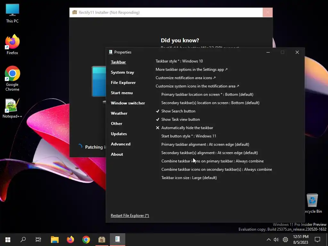Screen dimensions: 328x246
Task: Select Recycle Bin desktop icon
Action: (x=313, y=203)
